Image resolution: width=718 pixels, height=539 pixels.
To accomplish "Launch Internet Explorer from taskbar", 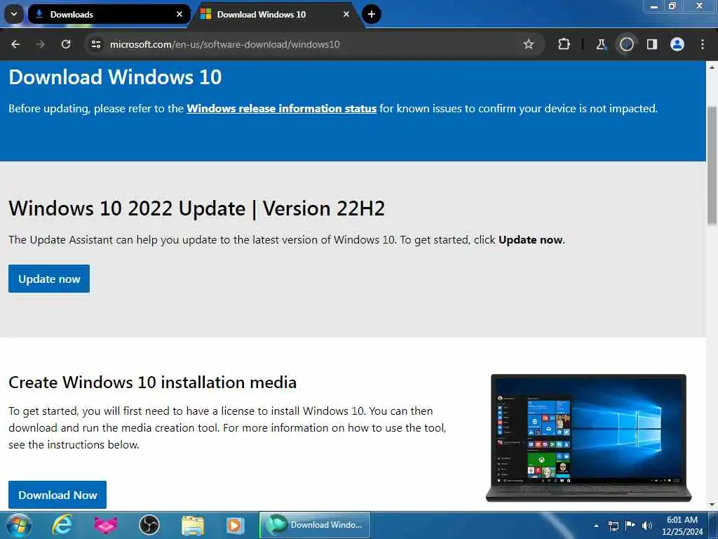I will [x=62, y=525].
